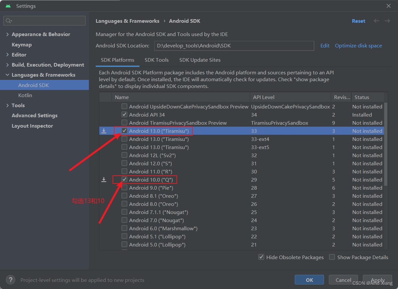Click the forward navigation arrow
Screen dimensions: 398x289
(387, 21)
